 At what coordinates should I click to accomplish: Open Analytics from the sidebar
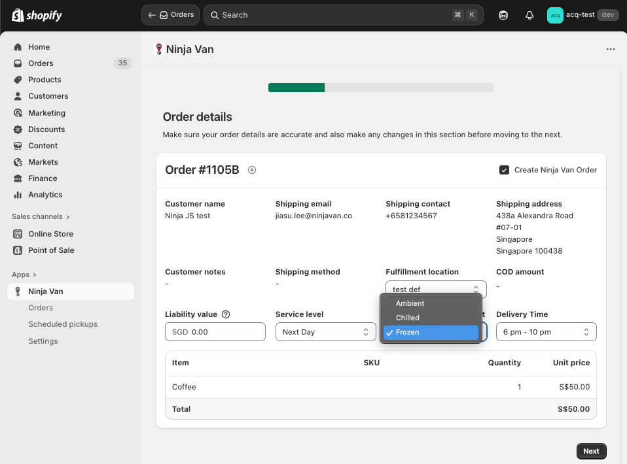click(x=45, y=195)
